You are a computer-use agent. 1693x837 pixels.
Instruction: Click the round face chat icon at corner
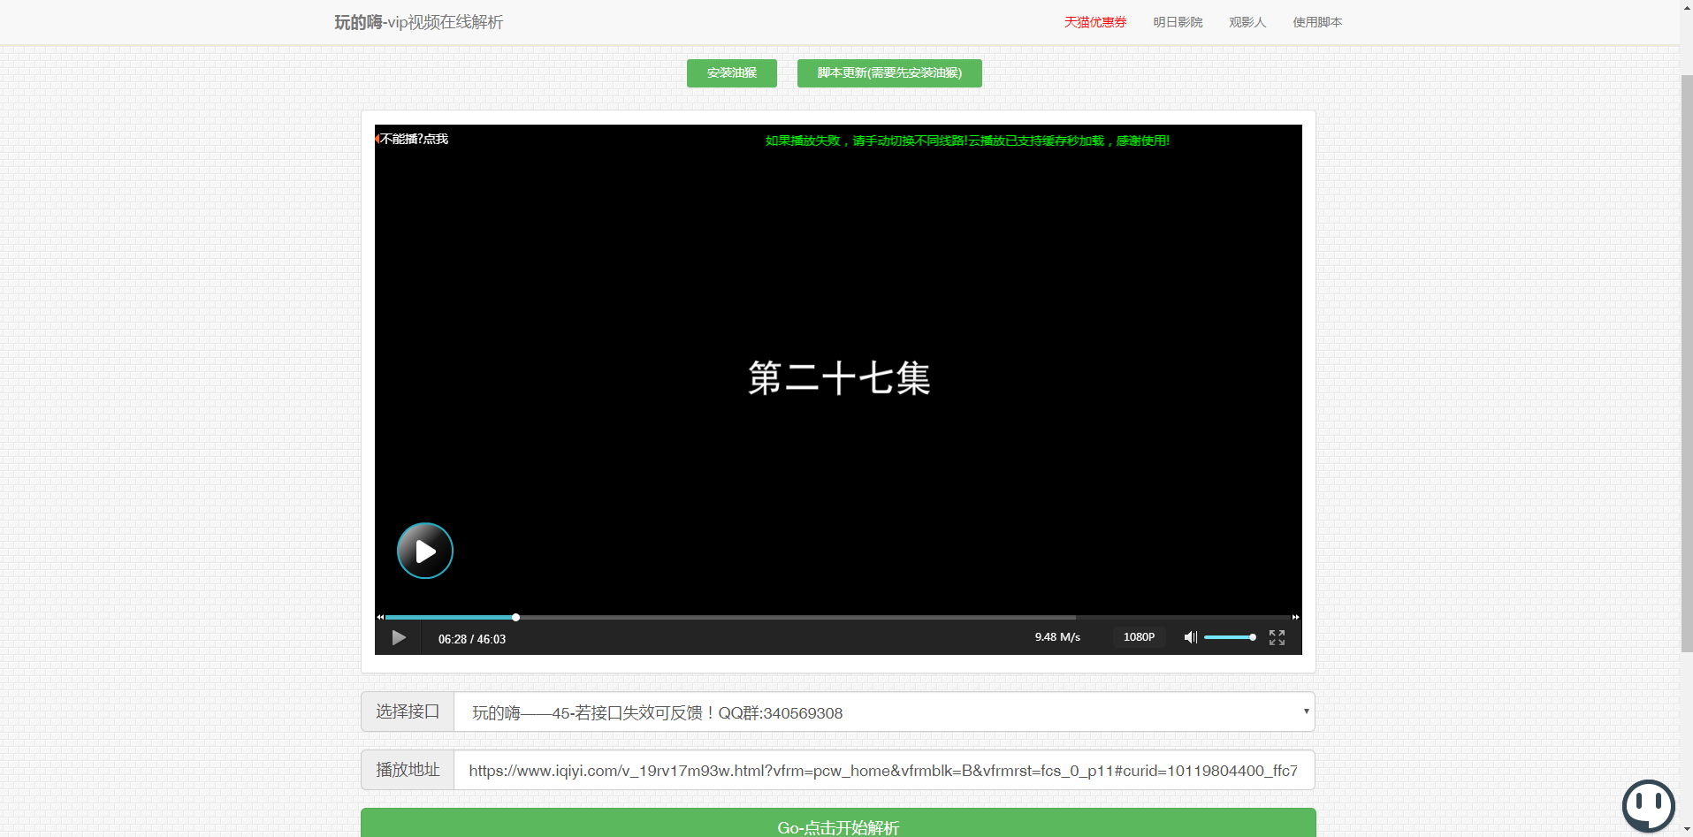pyautogui.click(x=1648, y=806)
